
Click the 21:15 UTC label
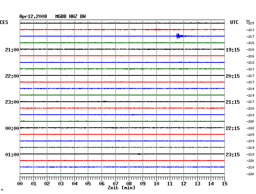233,102
